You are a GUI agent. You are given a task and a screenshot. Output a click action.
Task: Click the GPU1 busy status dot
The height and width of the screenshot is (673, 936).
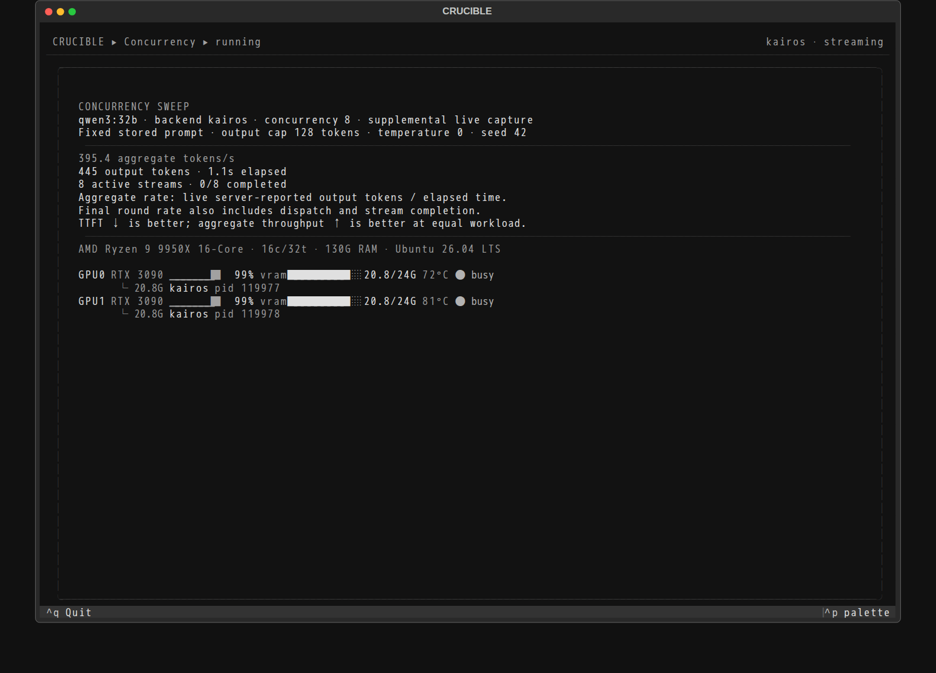(x=460, y=301)
